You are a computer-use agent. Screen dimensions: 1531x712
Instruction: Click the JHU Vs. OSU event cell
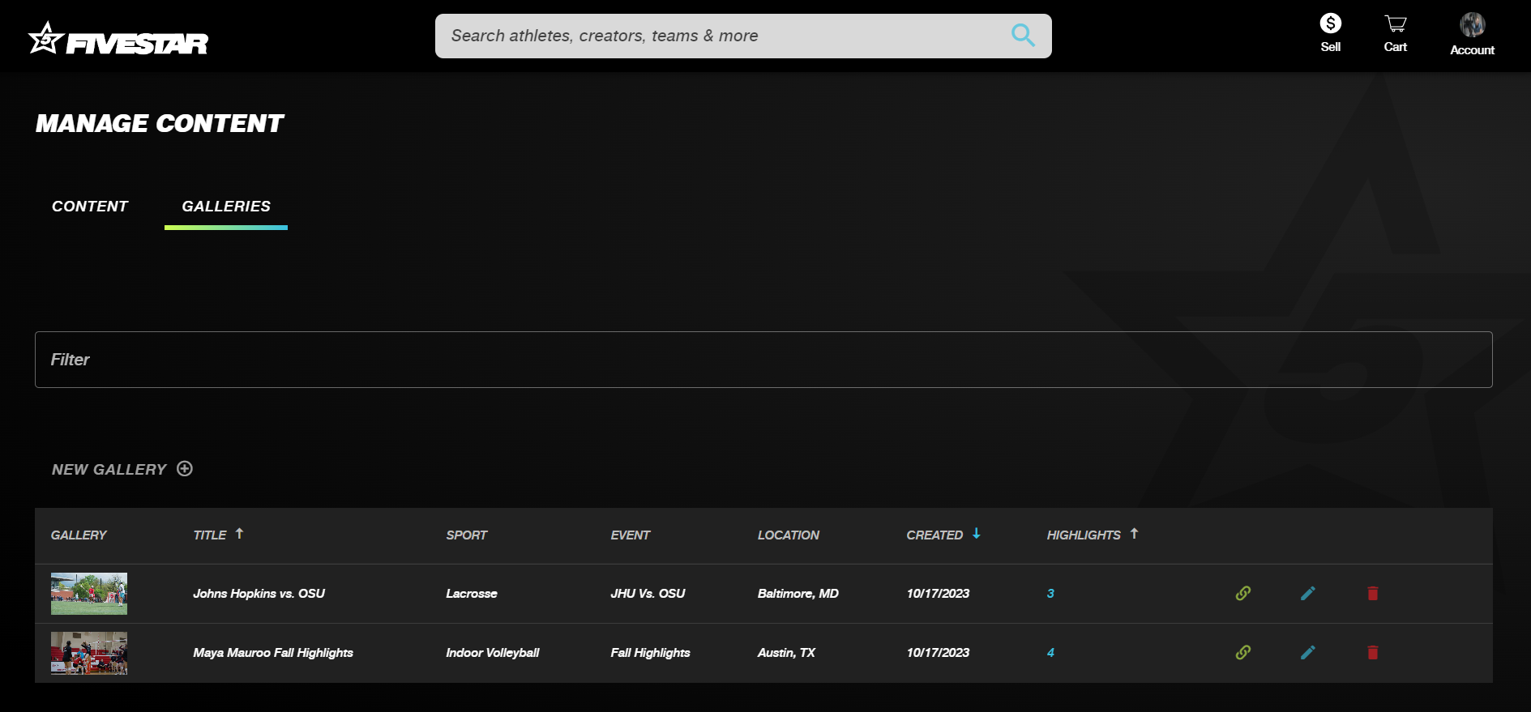pos(648,594)
